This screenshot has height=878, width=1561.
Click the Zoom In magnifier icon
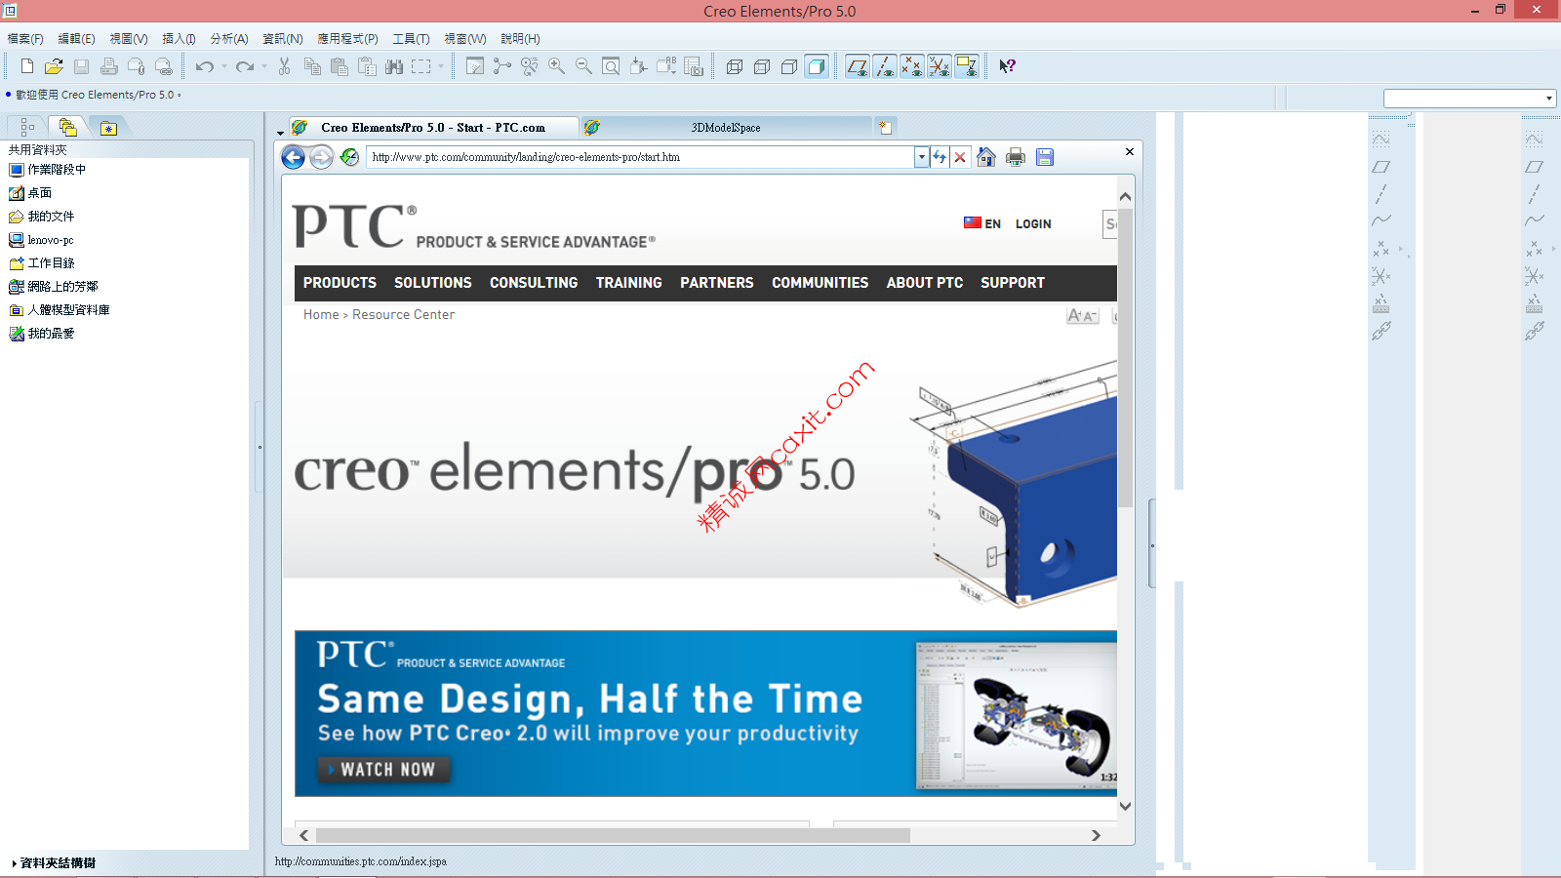[x=556, y=66]
